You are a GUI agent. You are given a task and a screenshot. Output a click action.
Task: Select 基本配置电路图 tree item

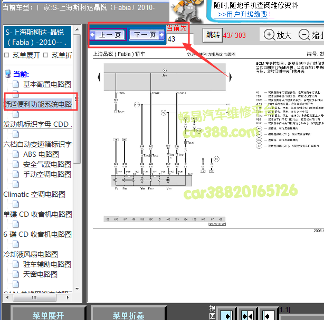click(x=47, y=84)
